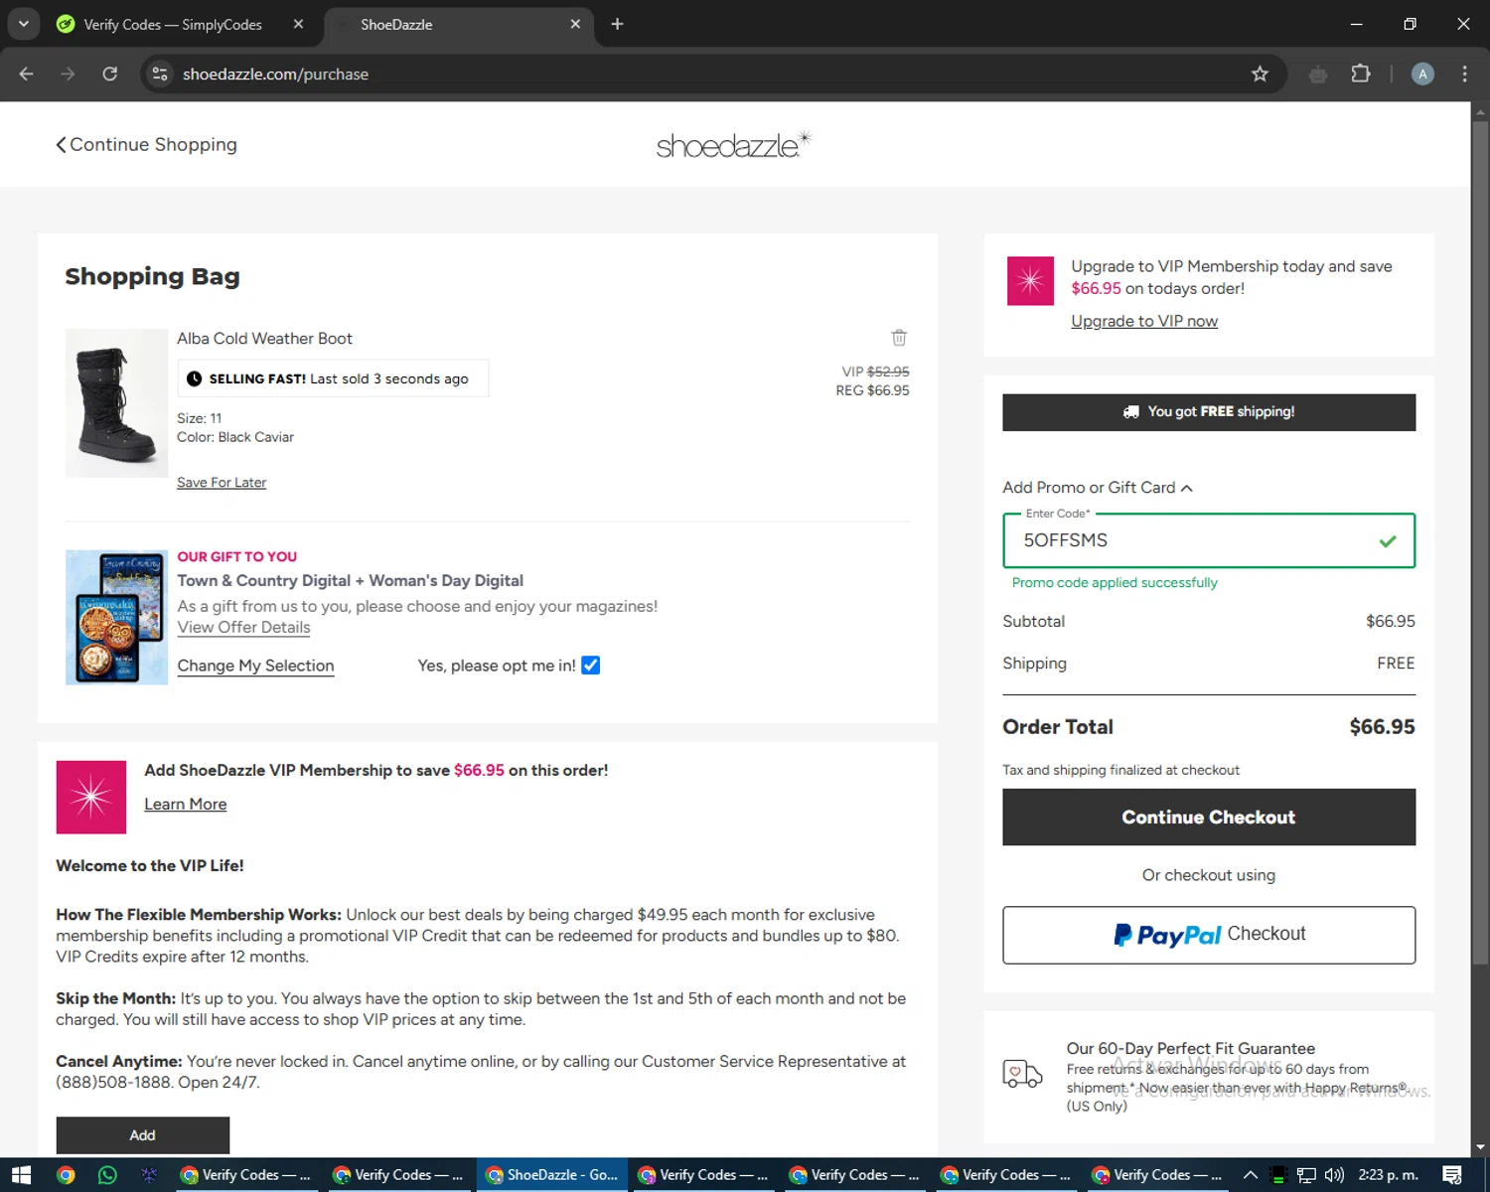Viewport: 1490px width, 1192px height.
Task: Remove the Alba boot using the trash icon
Action: 899,338
